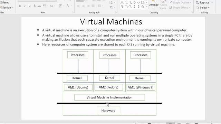Open the Select dropdown in Editing
Viewport: 221px width, 124px height.
coord(203,8)
